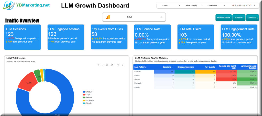Click the 141.7% key events change value

point(98,39)
